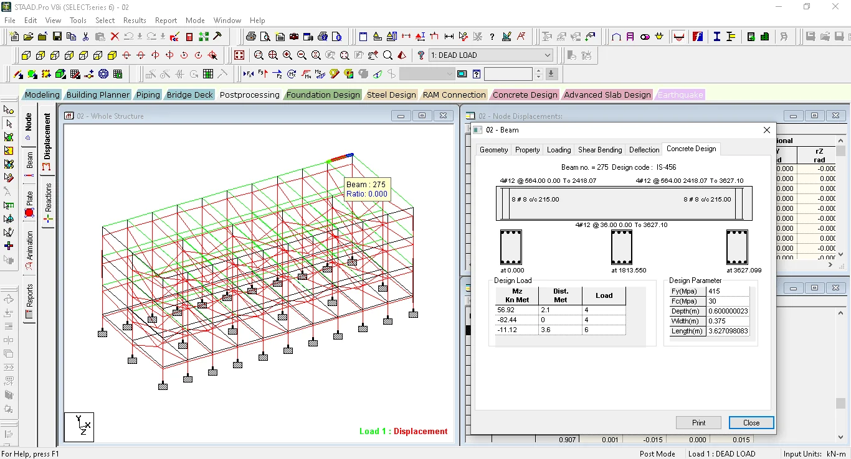Switch to the Deflection tab in the Beam dialog
This screenshot has height=459, width=851.
click(644, 150)
